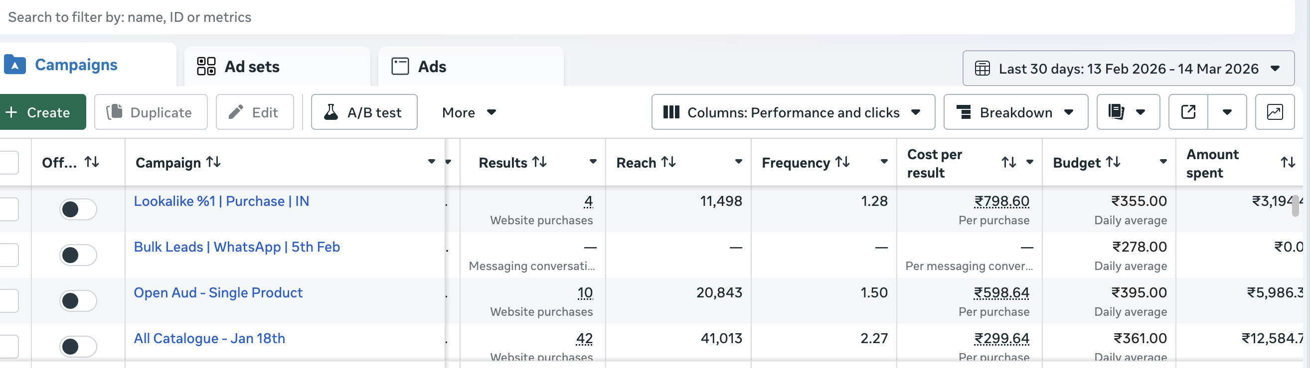Toggle Open Aud Single Product switch
Screen dimensions: 1310x368
tap(78, 300)
